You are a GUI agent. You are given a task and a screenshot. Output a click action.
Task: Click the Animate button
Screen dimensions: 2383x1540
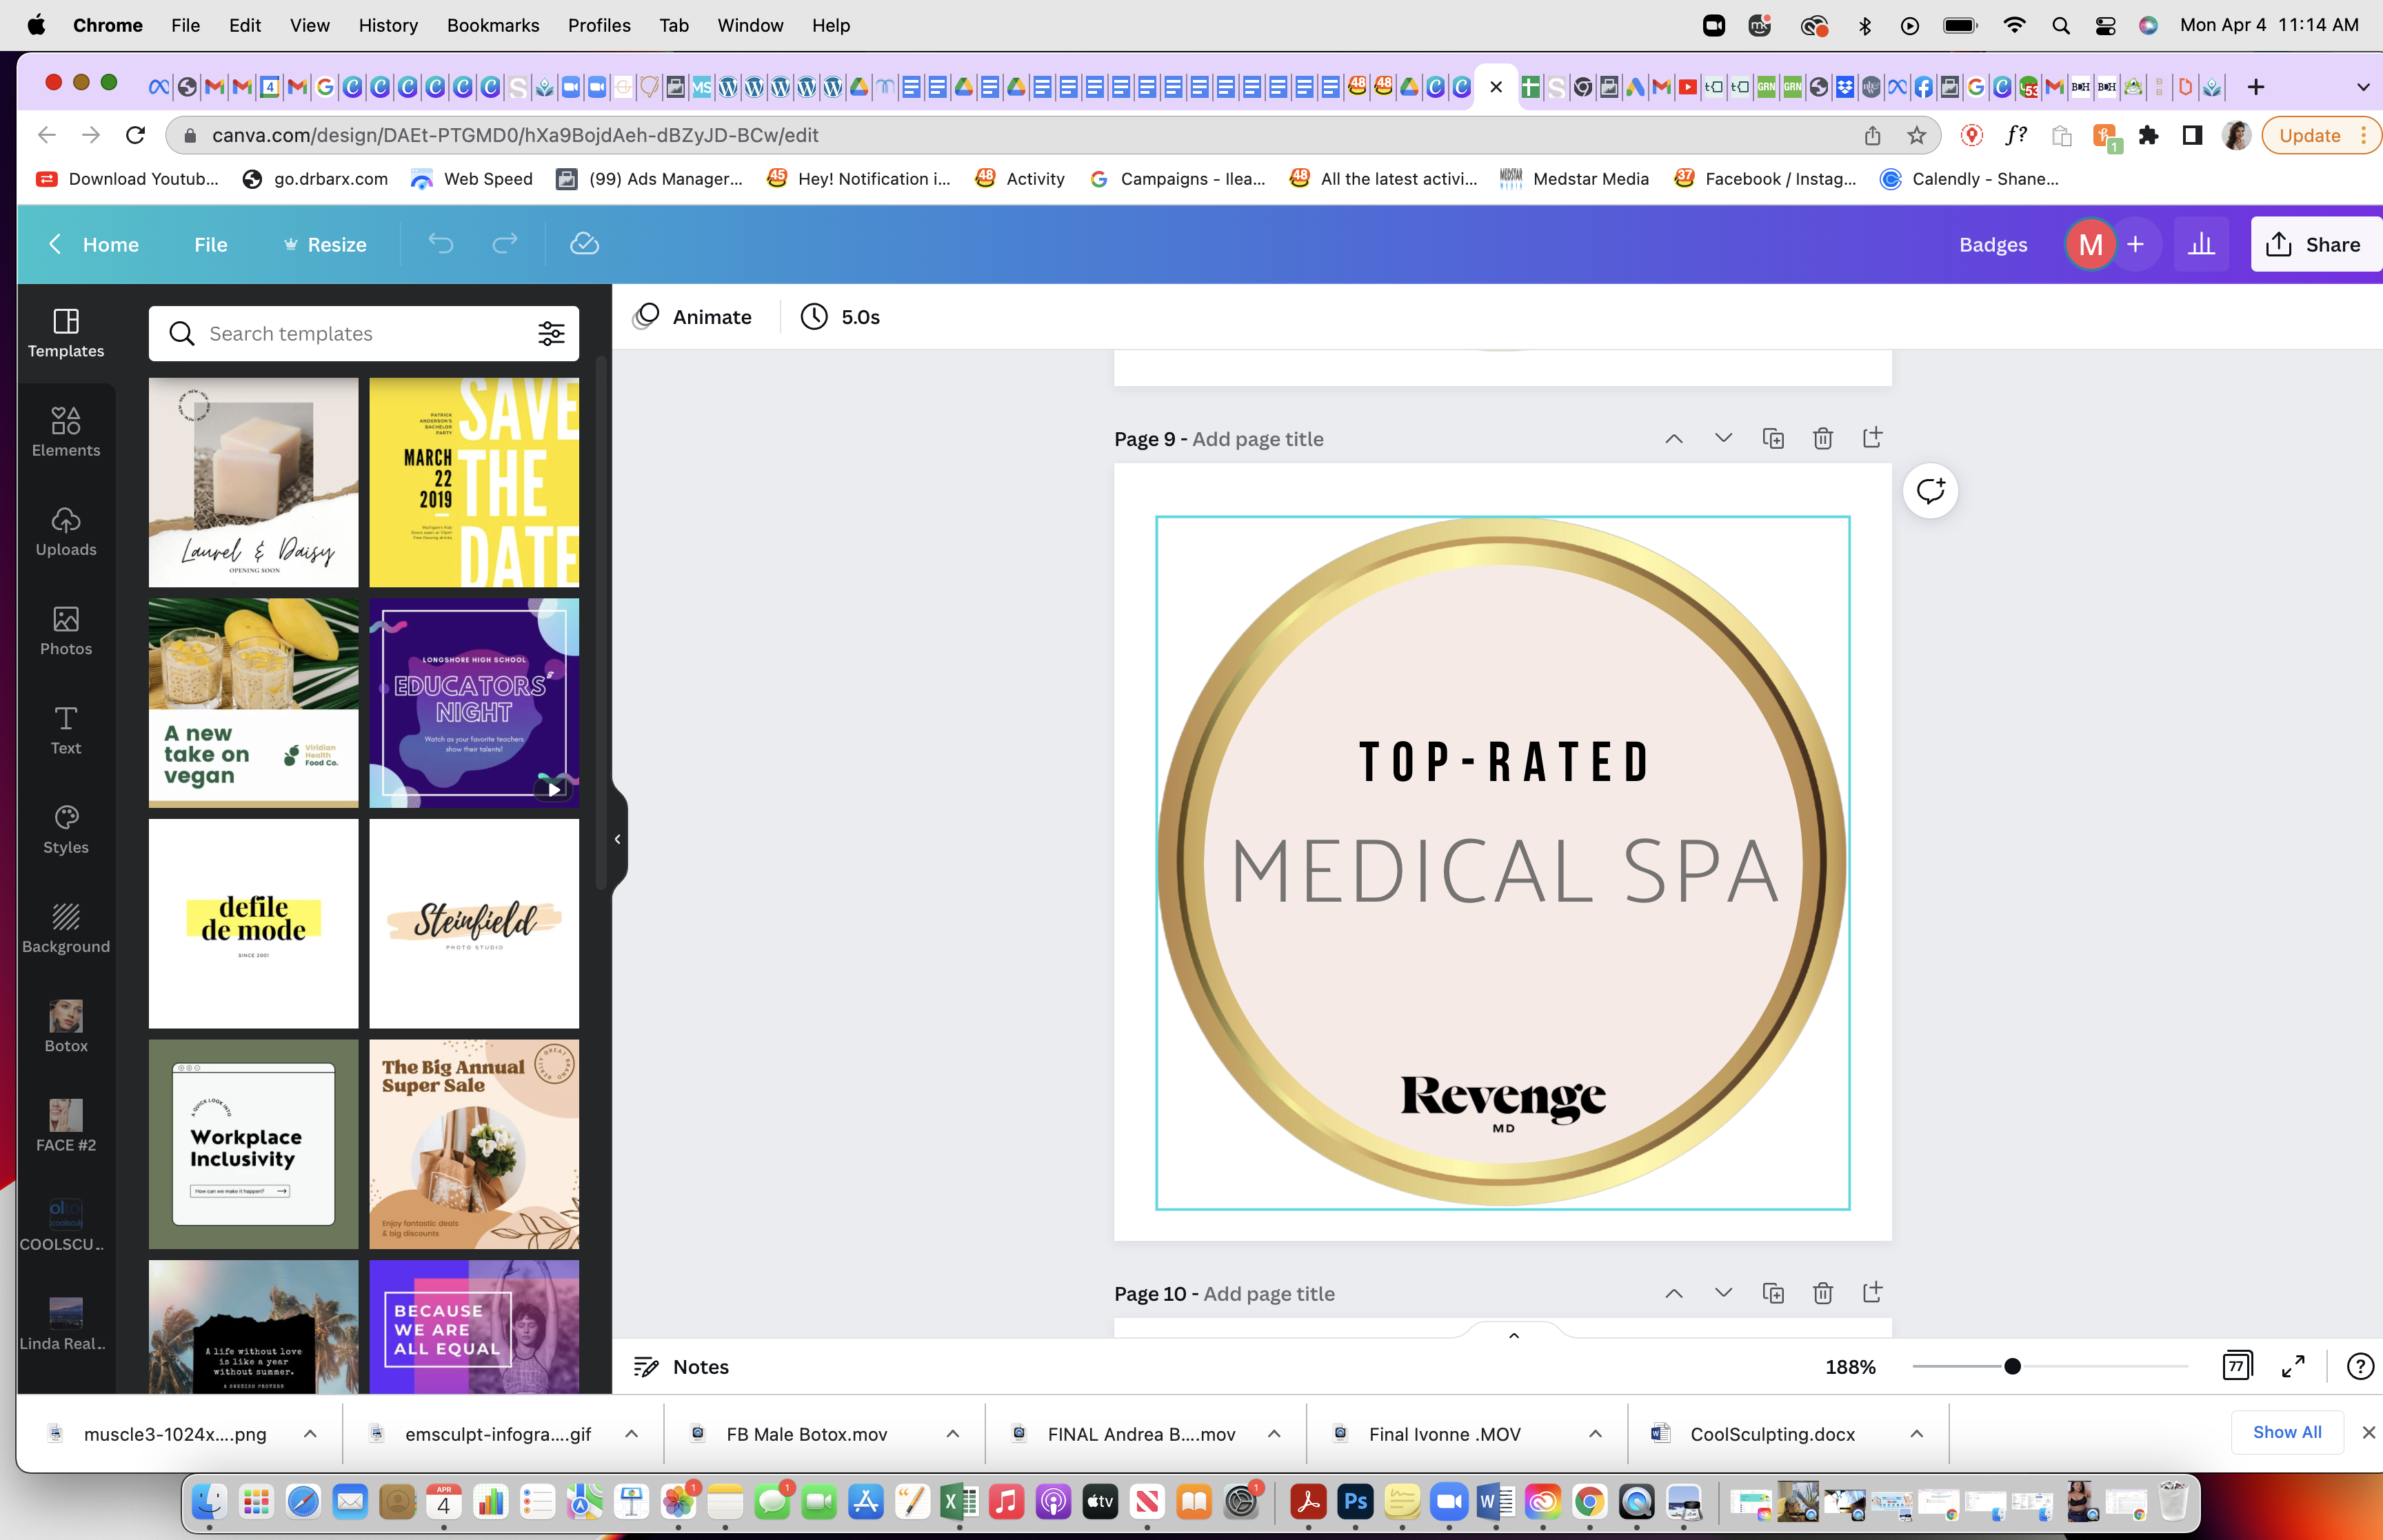(692, 317)
